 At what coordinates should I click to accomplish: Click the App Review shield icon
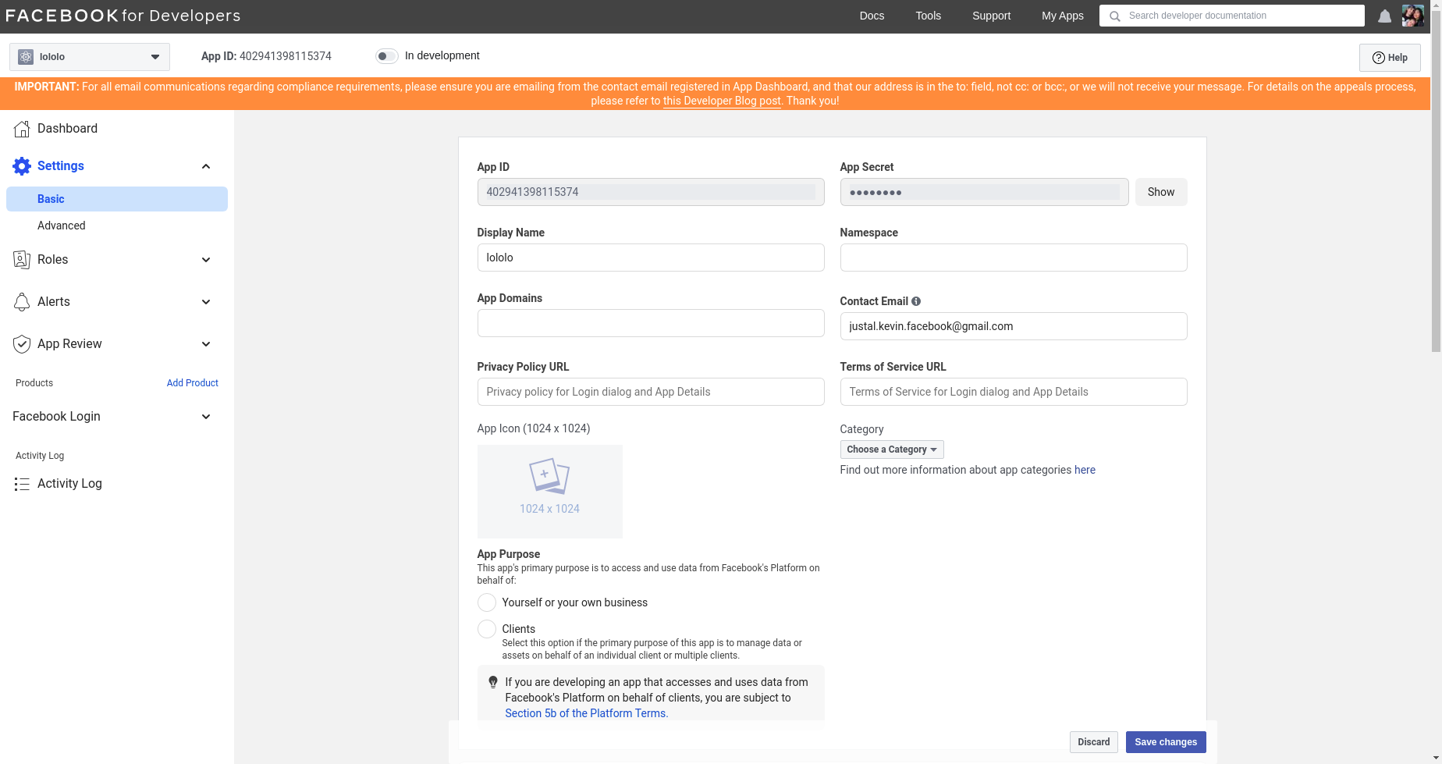tap(22, 344)
